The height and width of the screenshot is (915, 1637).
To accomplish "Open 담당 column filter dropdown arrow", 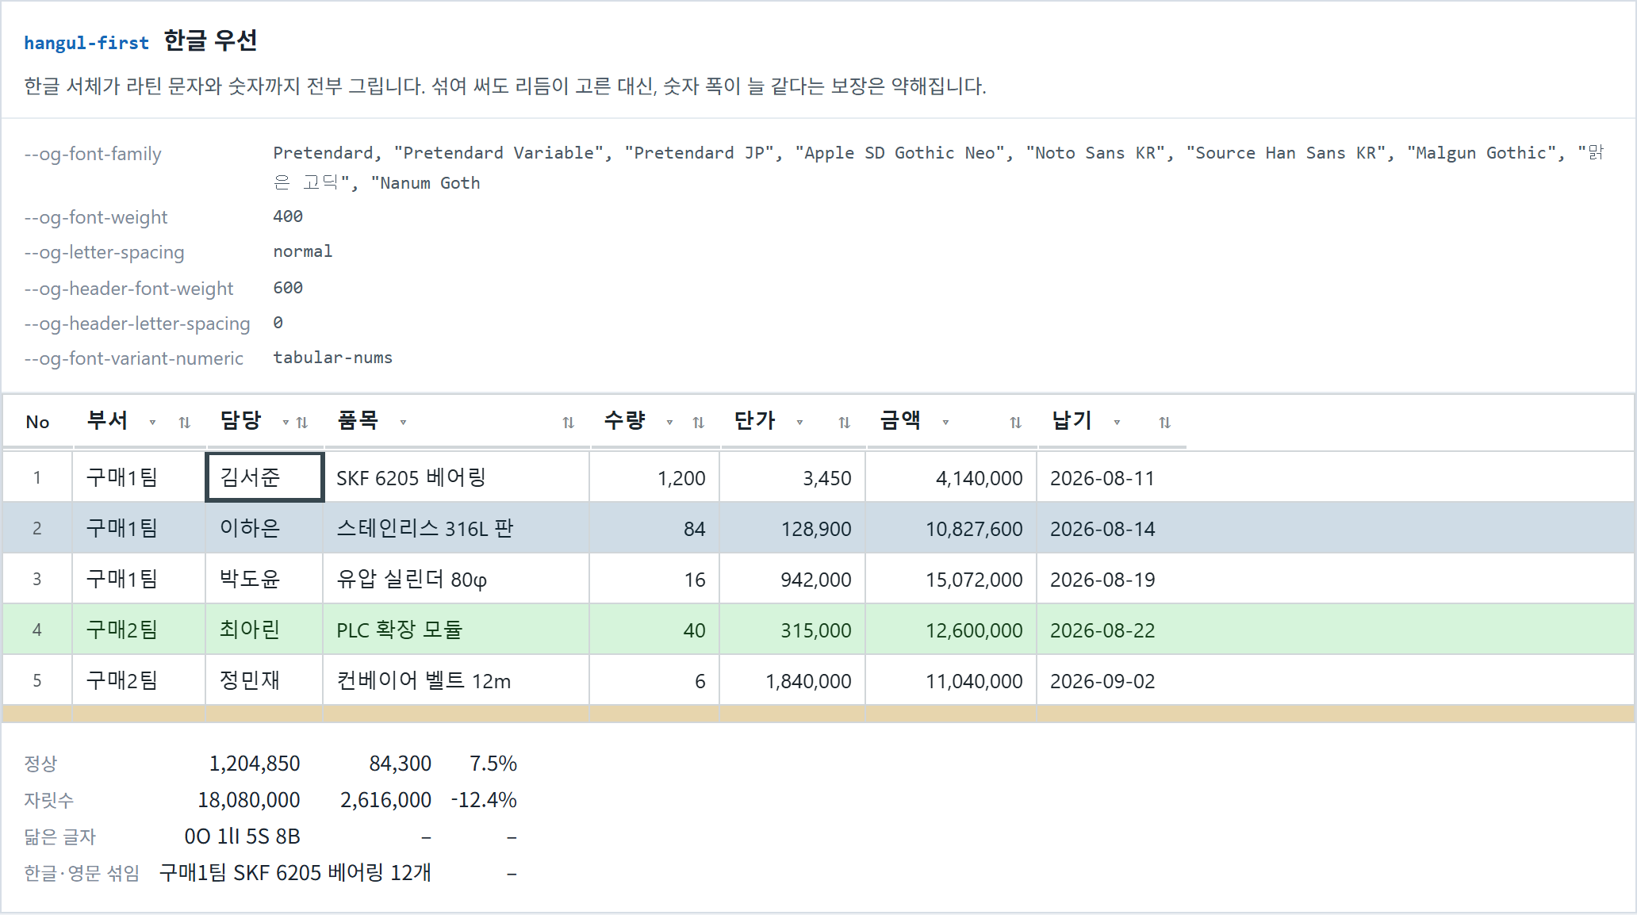I will coord(286,423).
